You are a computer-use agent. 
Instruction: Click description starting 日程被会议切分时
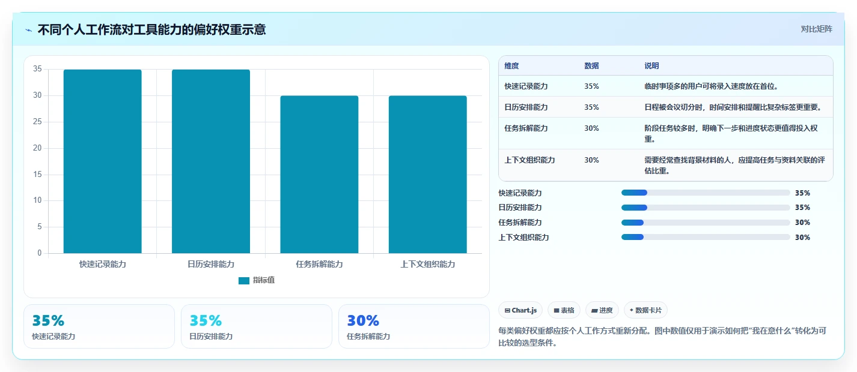click(x=733, y=107)
